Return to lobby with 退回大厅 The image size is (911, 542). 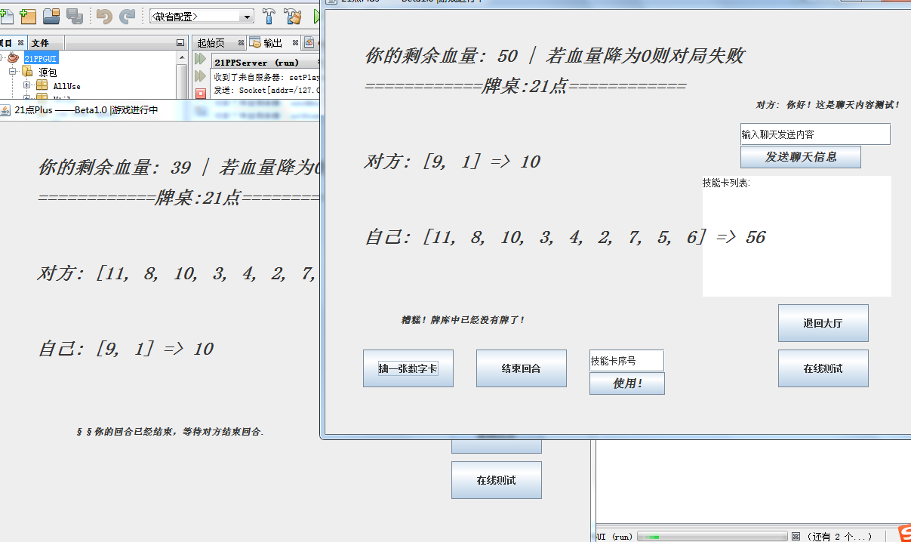823,323
